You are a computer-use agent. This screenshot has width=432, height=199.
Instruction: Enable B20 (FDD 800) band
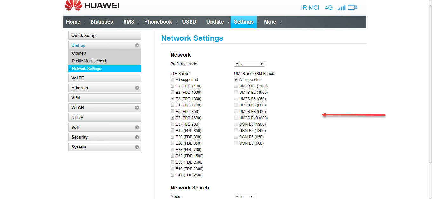coord(172,137)
